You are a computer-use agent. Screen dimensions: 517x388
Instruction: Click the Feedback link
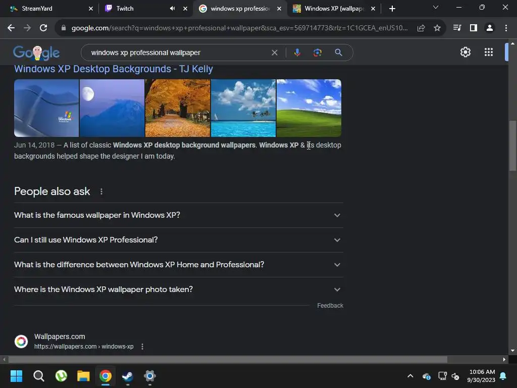(330, 306)
